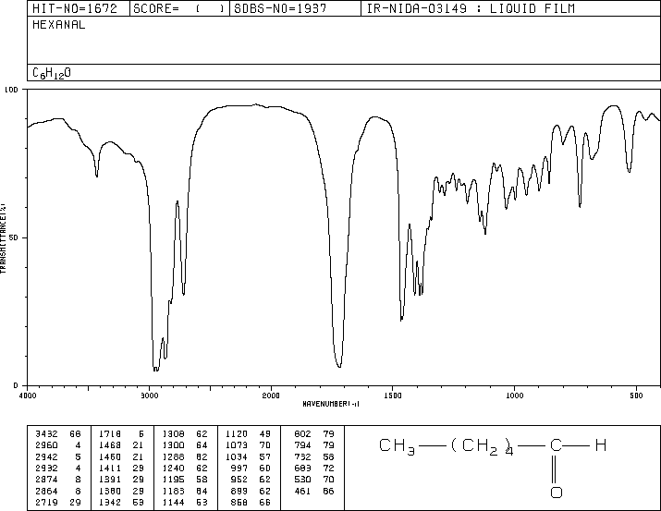661x511 pixels.
Task: Pick the 1300 wavenumber cell
Action: click(173, 445)
